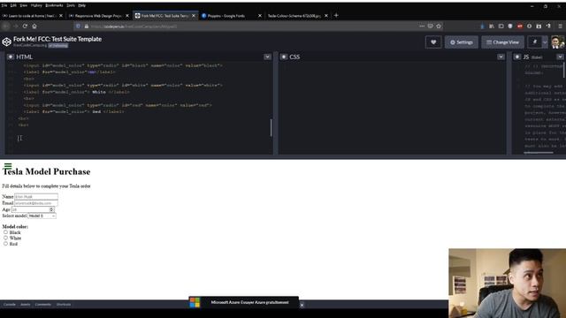Bookmark this page with star icon
The image size is (566, 318).
click(439, 26)
